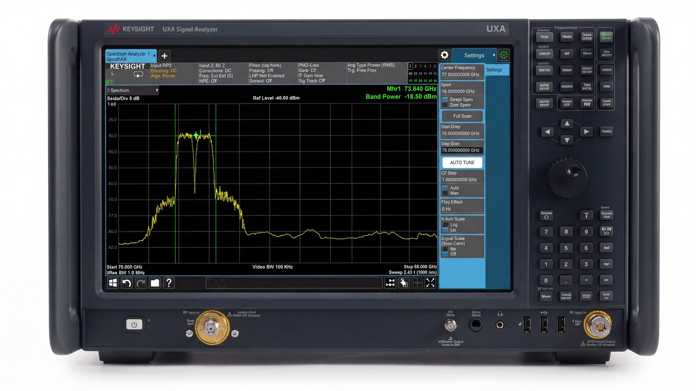Viewport: 696px width, 391px height.
Task: Click the redo arrow icon
Action: click(x=141, y=283)
